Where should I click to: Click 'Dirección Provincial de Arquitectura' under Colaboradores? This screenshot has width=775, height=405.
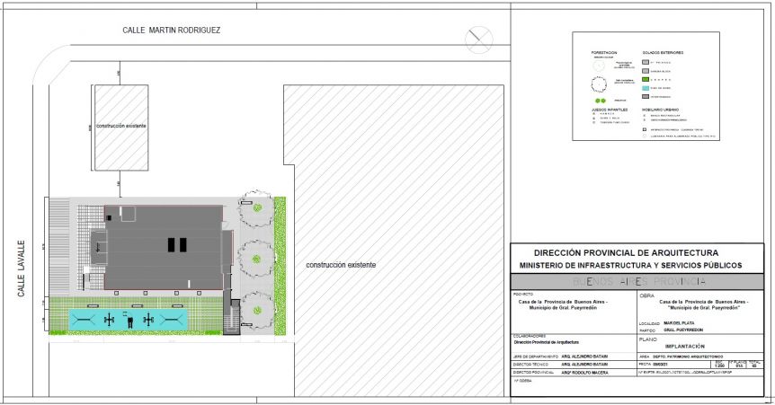pos(546,342)
